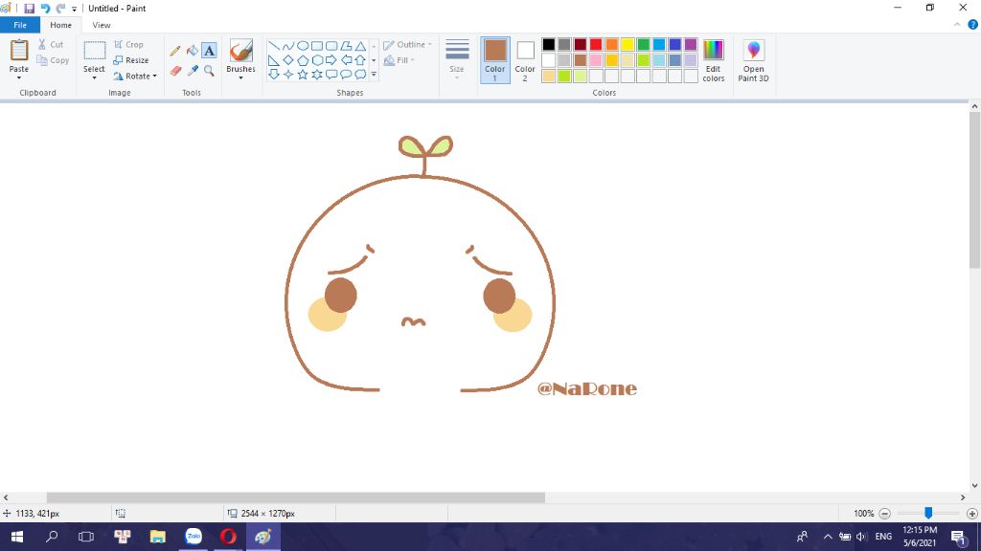
Task: Pick the black color swatch
Action: pos(549,44)
